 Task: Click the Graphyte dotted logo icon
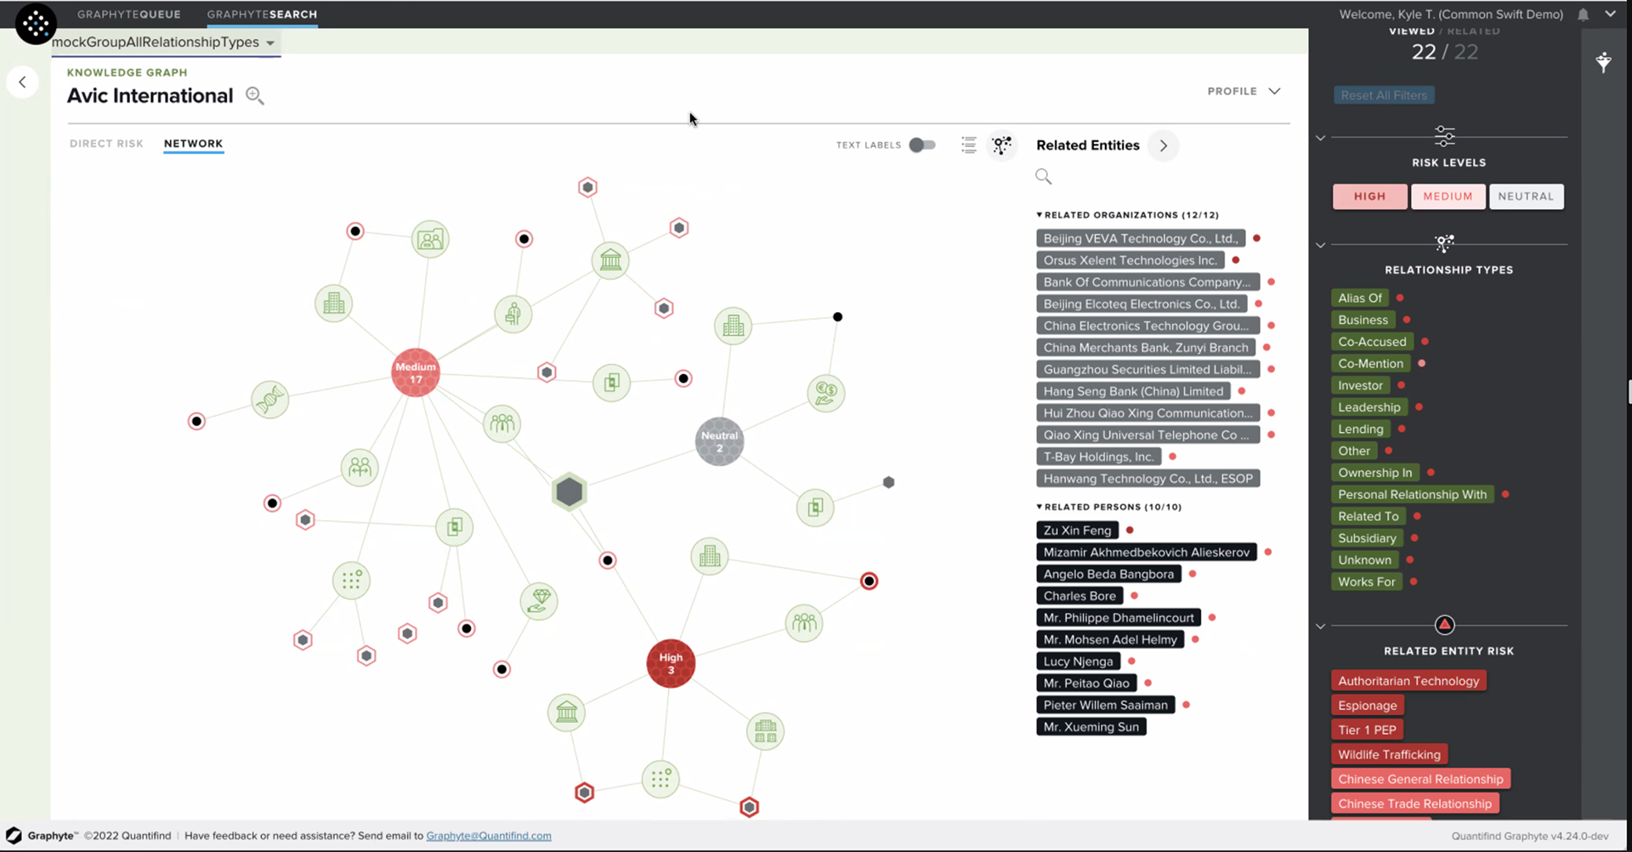pyautogui.click(x=36, y=23)
